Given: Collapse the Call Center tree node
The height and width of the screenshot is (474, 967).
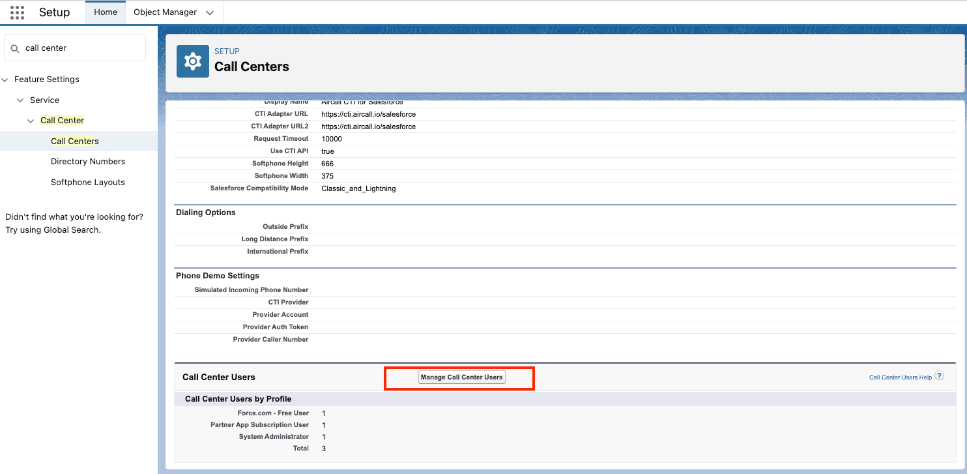Looking at the screenshot, I should coord(31,121).
